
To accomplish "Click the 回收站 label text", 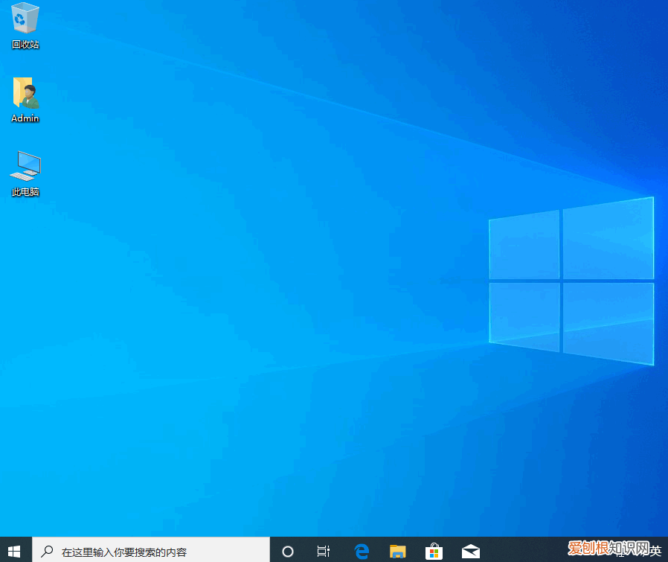I will point(25,45).
